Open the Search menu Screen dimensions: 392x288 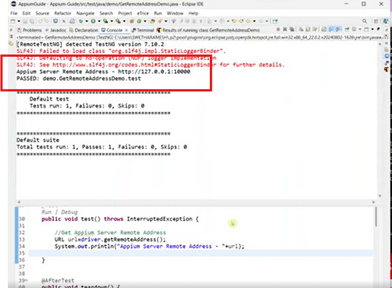[x=106, y=13]
